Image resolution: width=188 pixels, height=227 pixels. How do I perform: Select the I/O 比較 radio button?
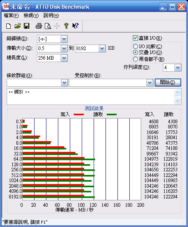[x=135, y=47]
